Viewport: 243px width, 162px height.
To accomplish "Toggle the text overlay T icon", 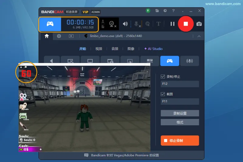I will coord(158,24).
